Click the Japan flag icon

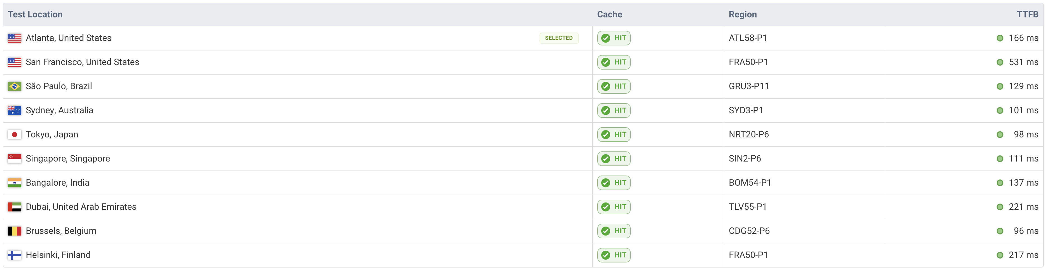[15, 135]
